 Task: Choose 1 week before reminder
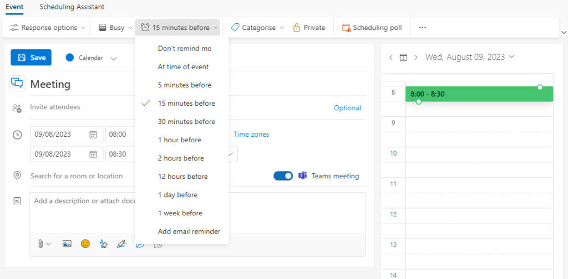point(182,213)
